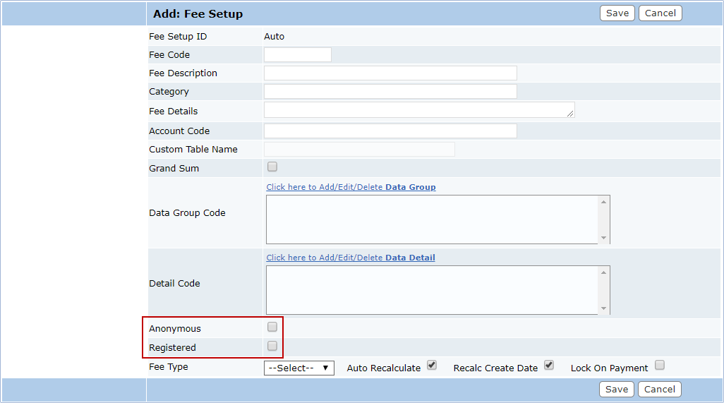Select the Category text field

coord(390,92)
